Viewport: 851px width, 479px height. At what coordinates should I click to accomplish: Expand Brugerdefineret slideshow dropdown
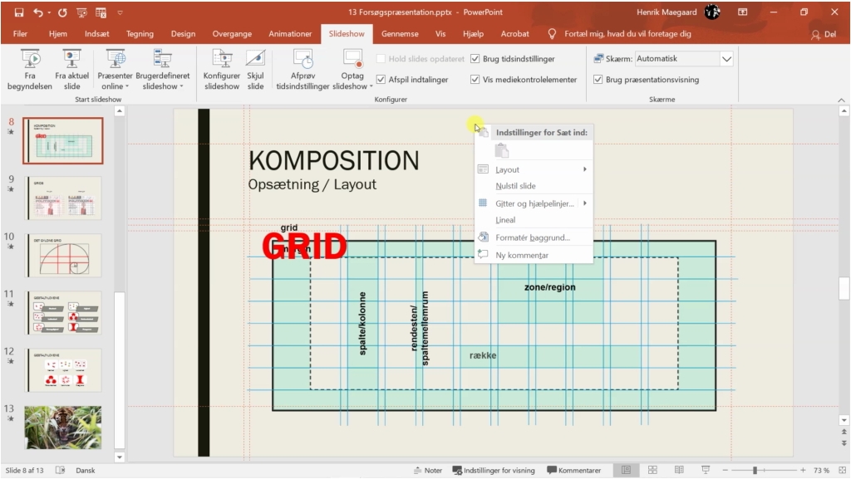(181, 86)
